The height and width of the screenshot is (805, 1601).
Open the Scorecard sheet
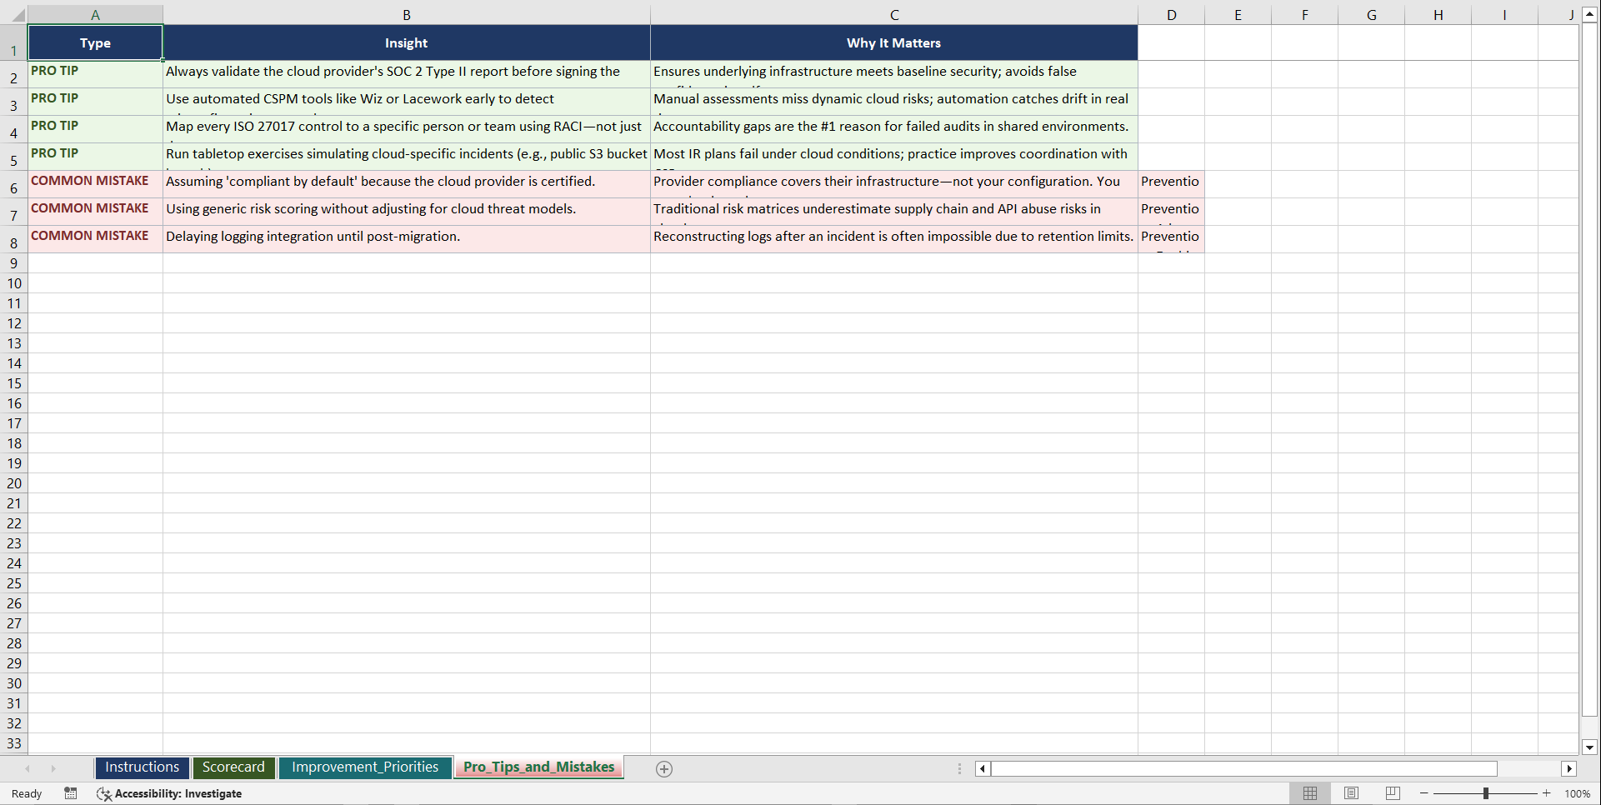pos(234,767)
